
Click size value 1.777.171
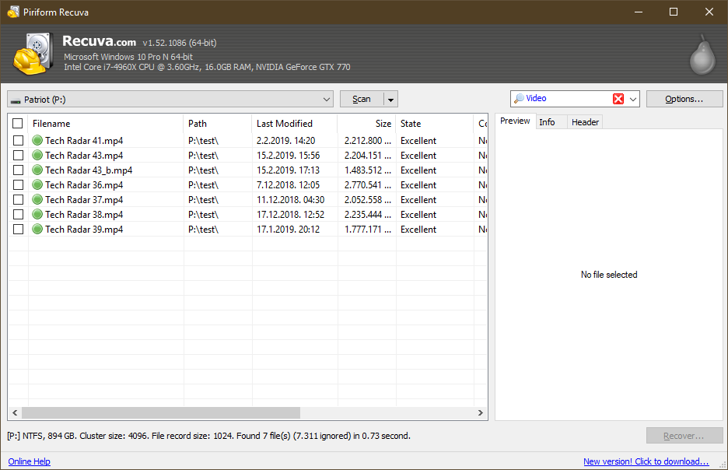367,230
